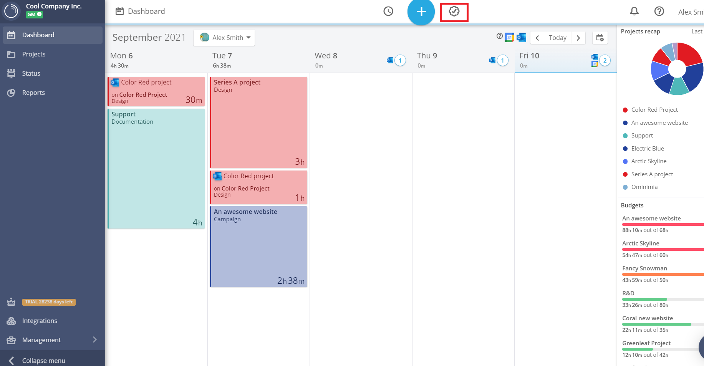
Task: Click the Today button
Action: [558, 38]
